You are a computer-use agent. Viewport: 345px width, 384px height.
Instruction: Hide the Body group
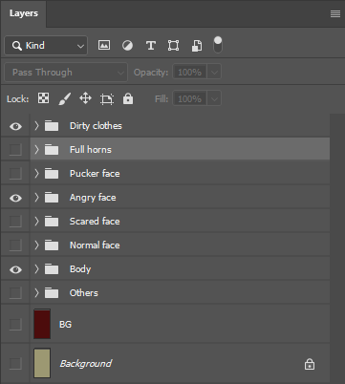click(x=15, y=269)
